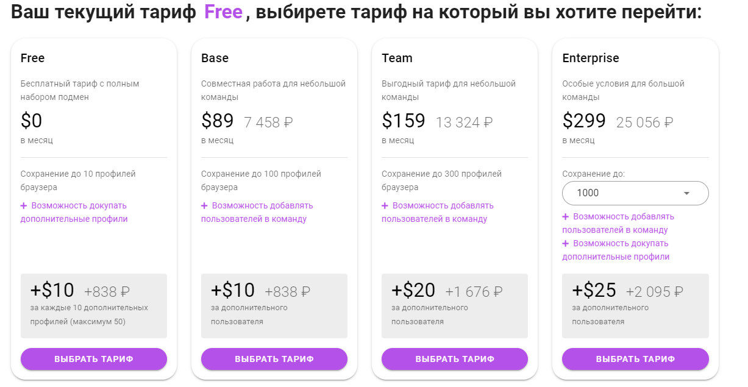This screenshot has height=387, width=748.
Task: Click plus icon in Team plan card
Action: [x=385, y=206]
